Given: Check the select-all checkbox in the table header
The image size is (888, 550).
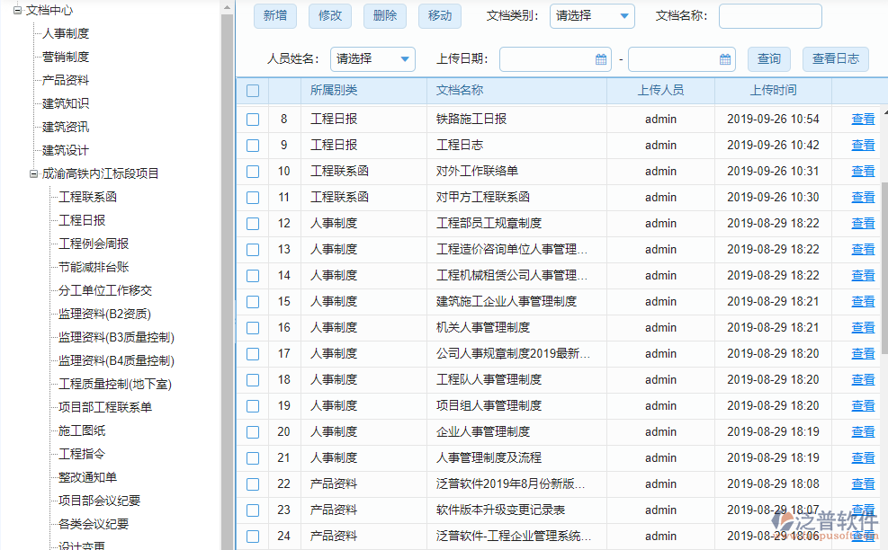Looking at the screenshot, I should coord(252,91).
